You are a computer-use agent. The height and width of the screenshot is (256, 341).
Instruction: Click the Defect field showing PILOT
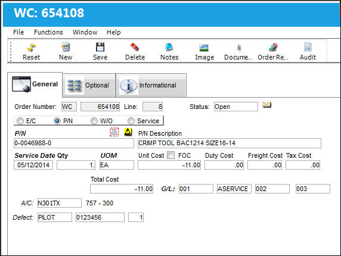click(x=55, y=217)
